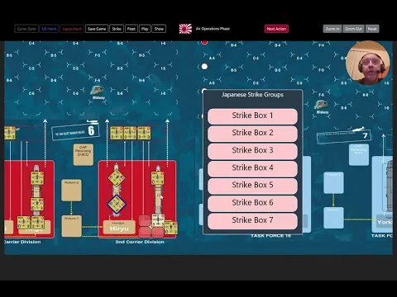
Task: Open the Play menu
Action: click(145, 29)
